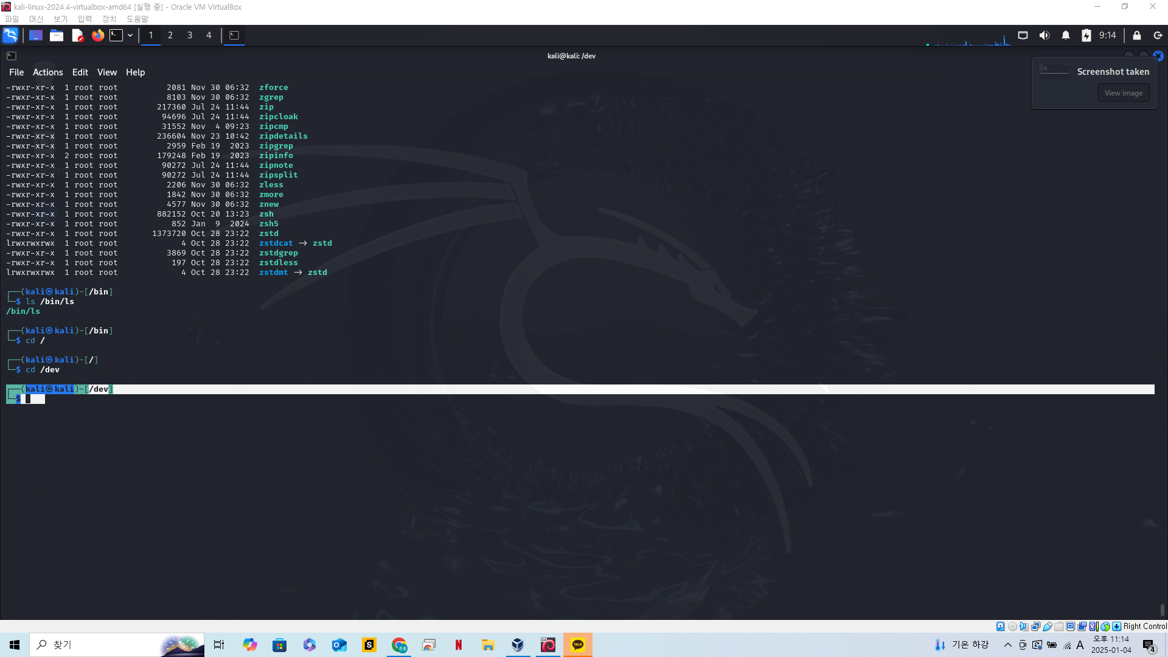This screenshot has height=657, width=1168.
Task: Click the View image button
Action: coord(1123,93)
